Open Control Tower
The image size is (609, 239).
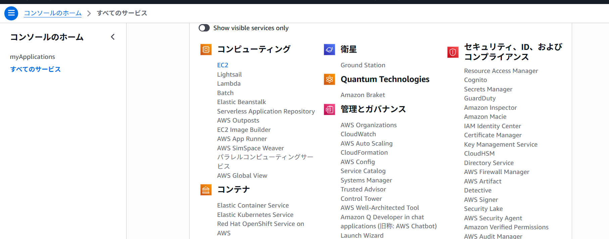(x=361, y=199)
